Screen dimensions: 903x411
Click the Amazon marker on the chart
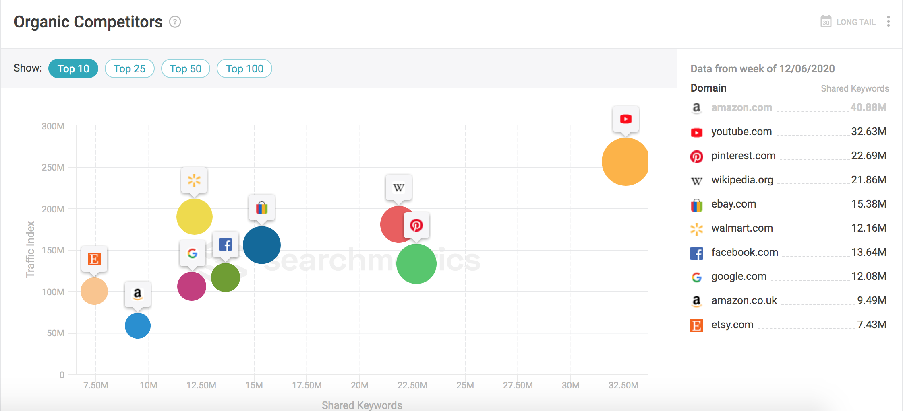coord(137,294)
